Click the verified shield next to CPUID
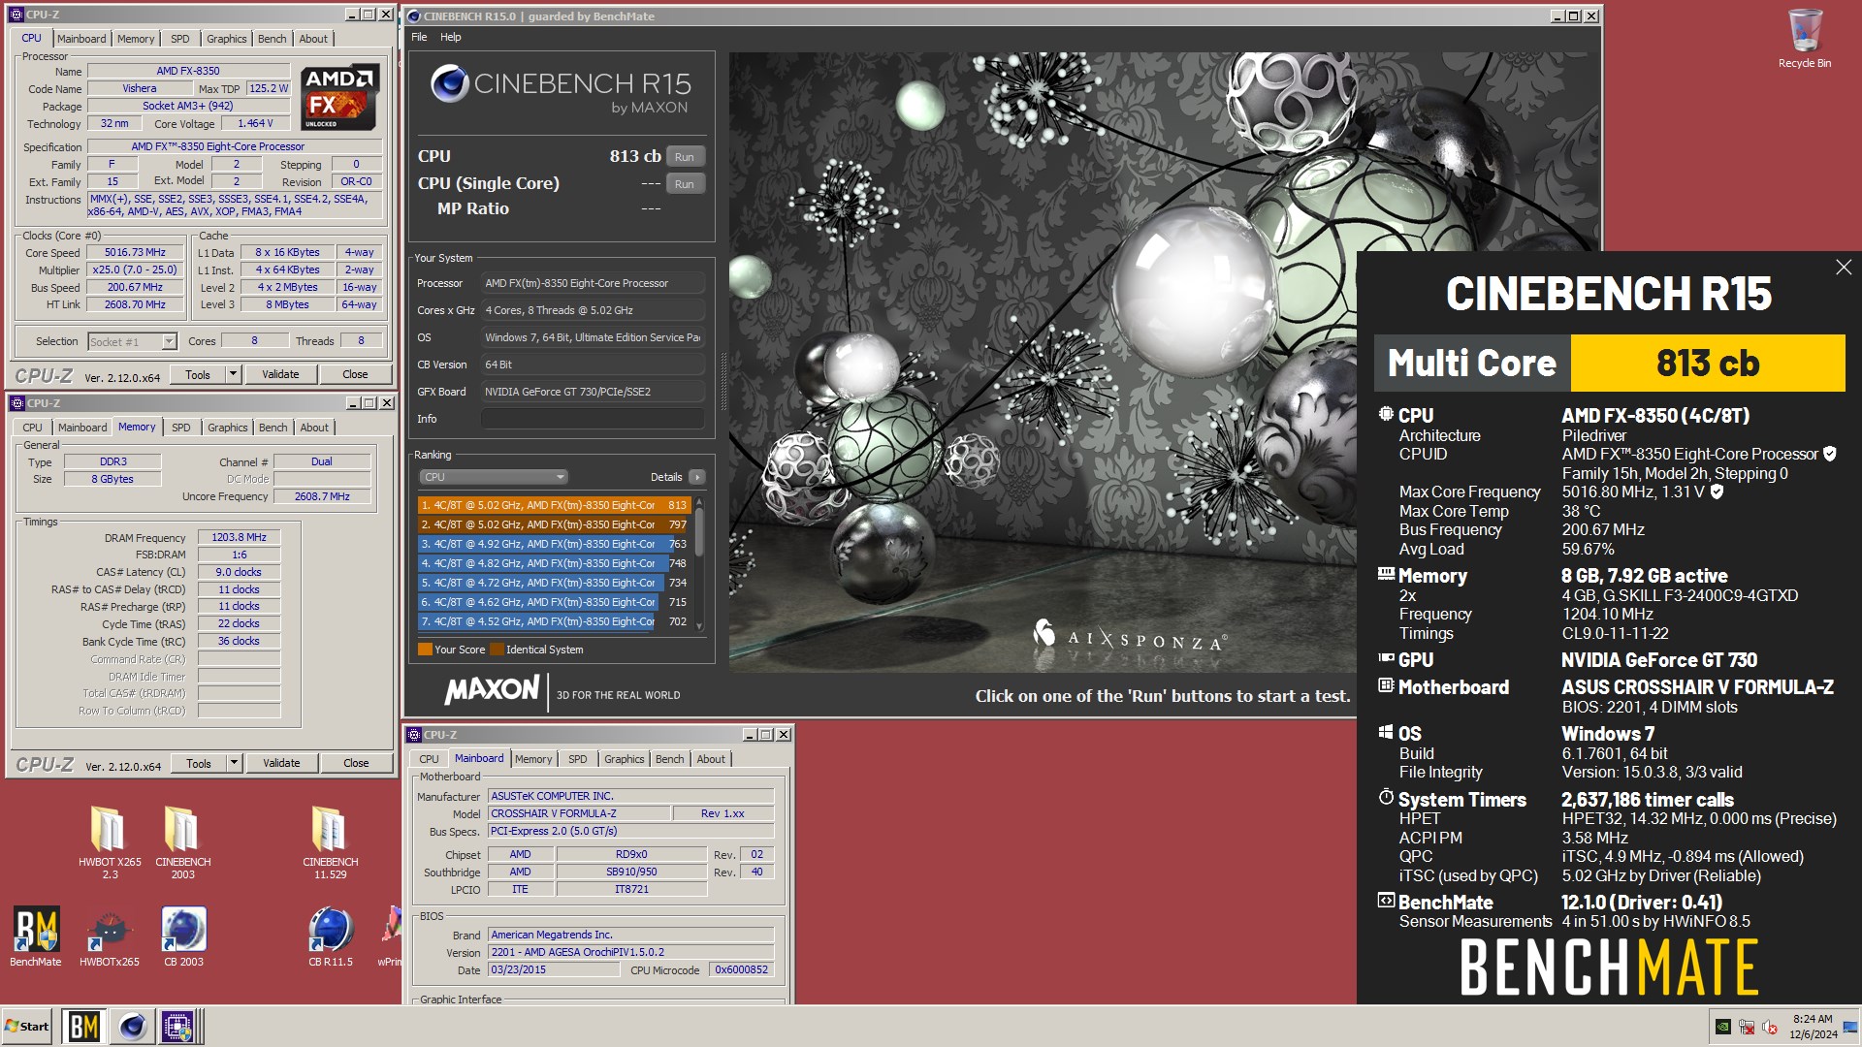The width and height of the screenshot is (1862, 1047). click(1830, 454)
